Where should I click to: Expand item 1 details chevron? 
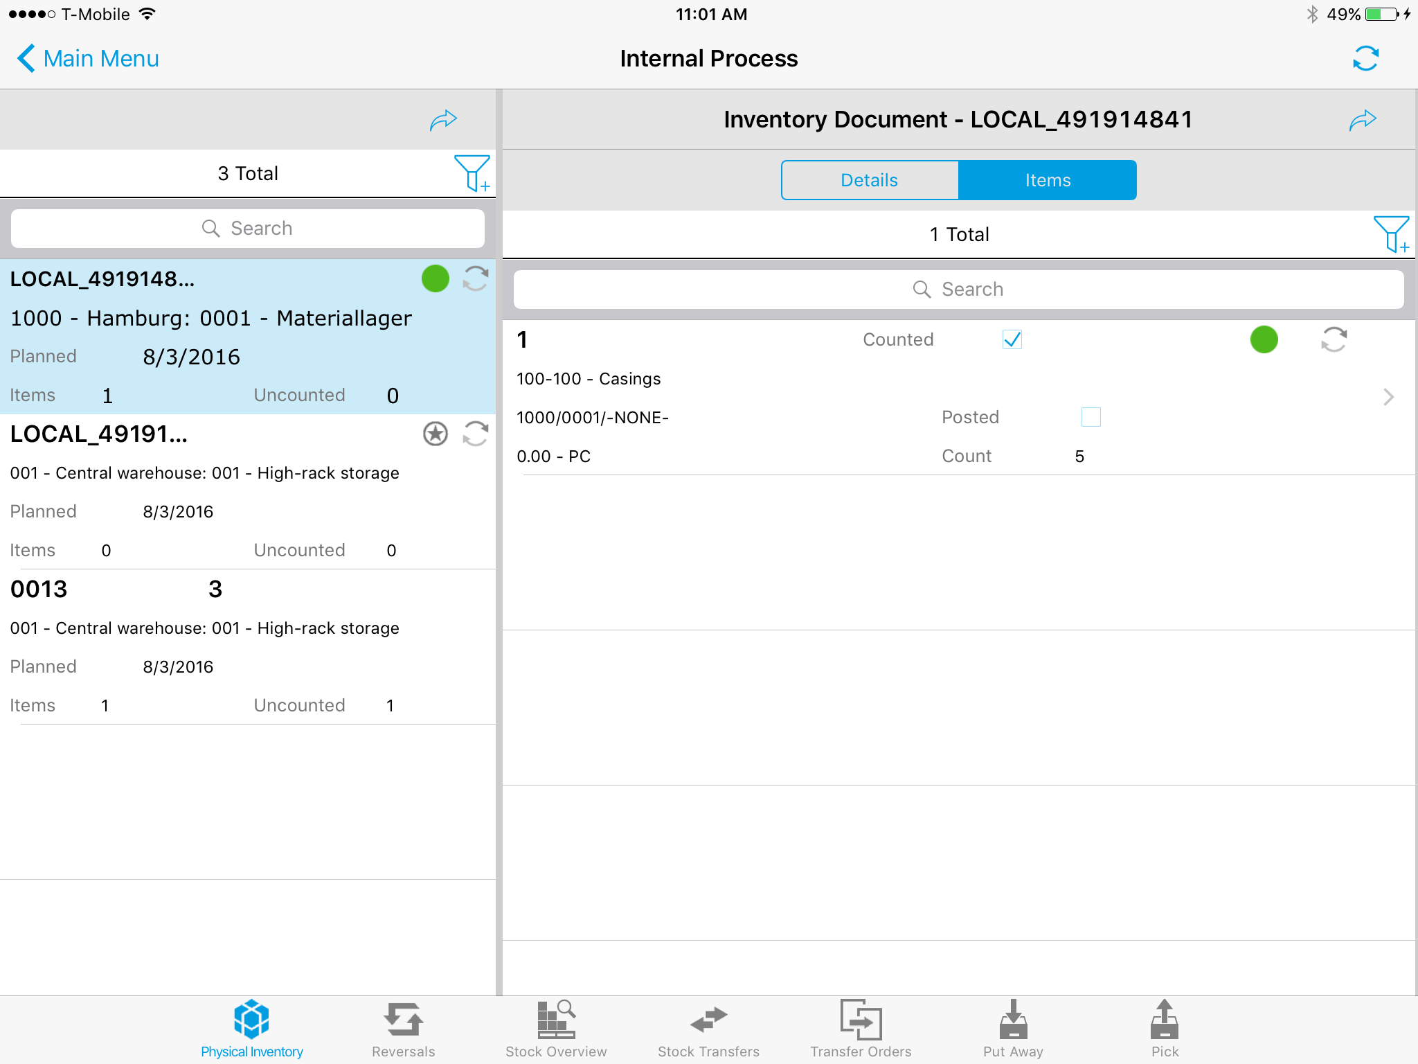[x=1388, y=397]
